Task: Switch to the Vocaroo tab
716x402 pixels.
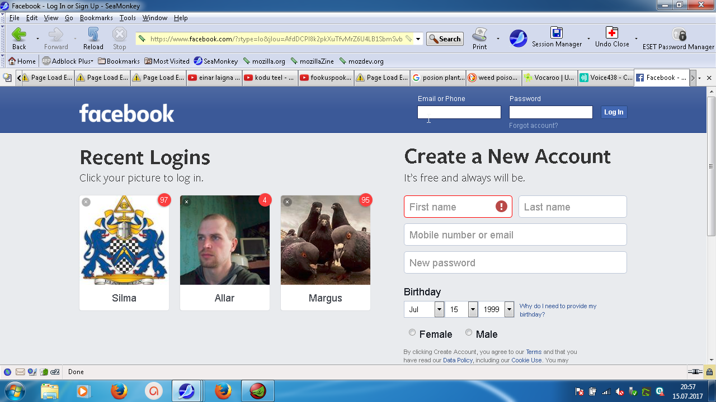Action: point(550,78)
